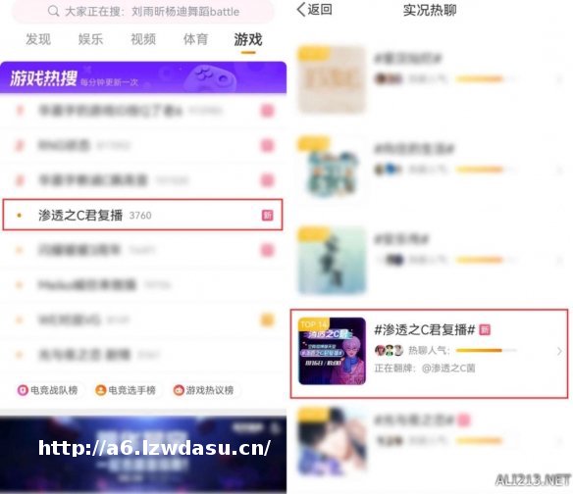Click the search input field at top
Image resolution: width=573 pixels, height=494 pixels.
[143, 12]
